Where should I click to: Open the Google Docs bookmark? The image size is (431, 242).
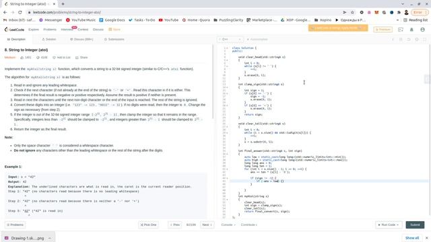tap(112, 20)
